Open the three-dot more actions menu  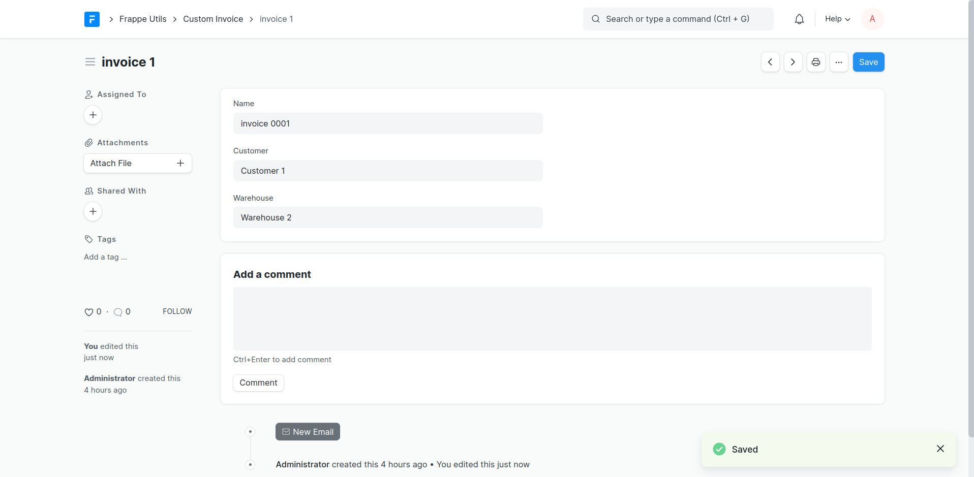[x=839, y=62]
